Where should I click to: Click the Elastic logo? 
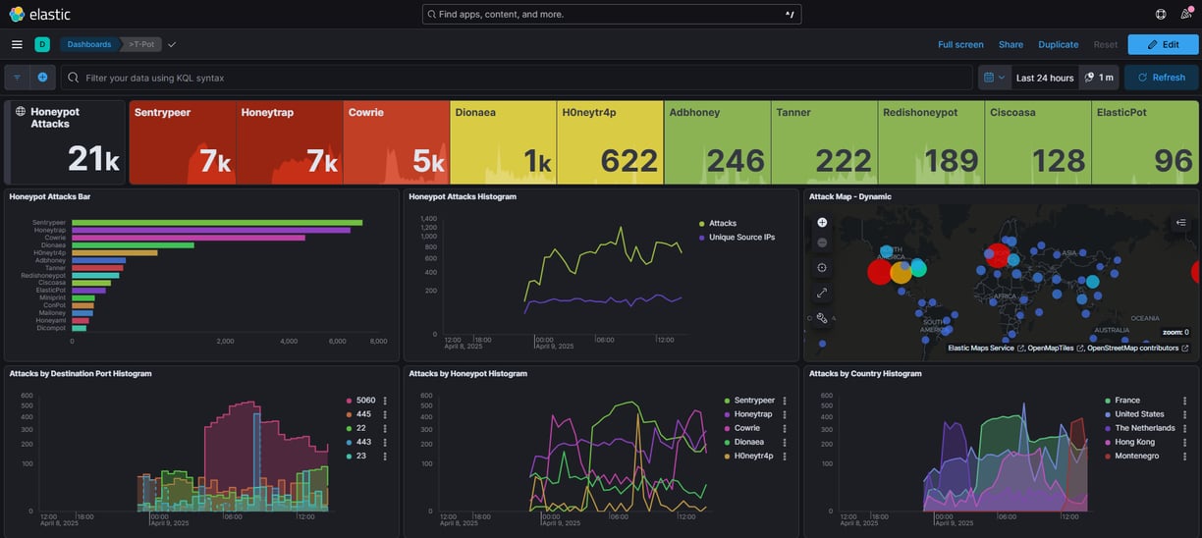coord(39,14)
